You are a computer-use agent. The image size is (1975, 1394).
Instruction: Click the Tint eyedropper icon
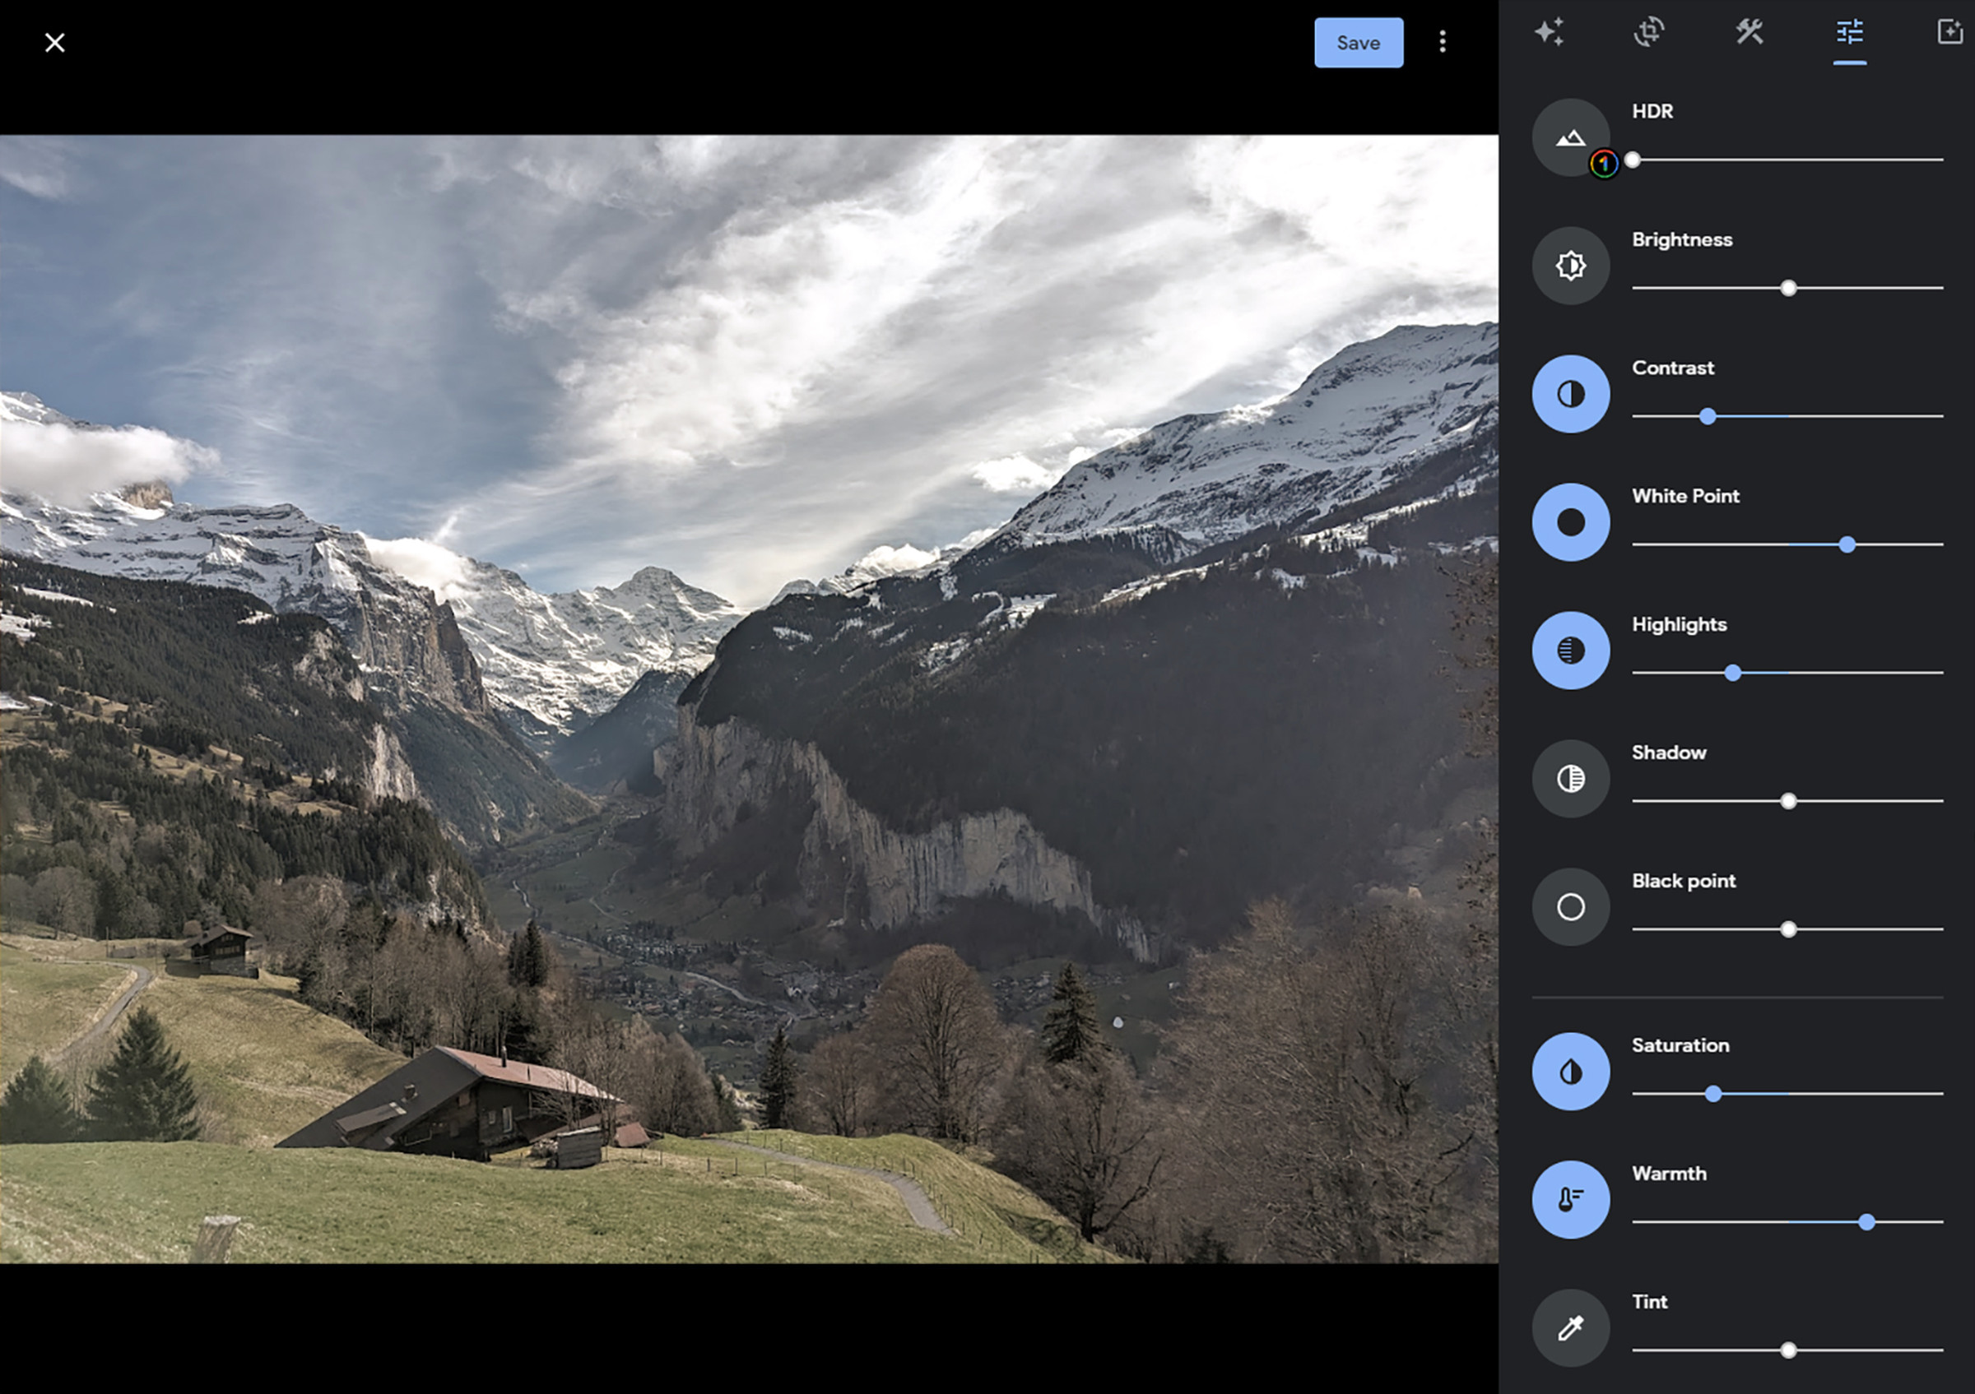(1570, 1328)
